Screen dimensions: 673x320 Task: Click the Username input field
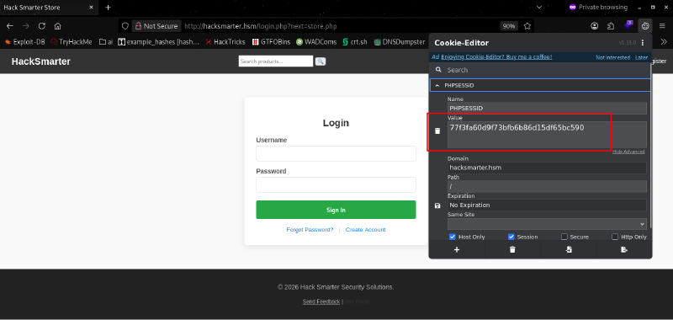[x=336, y=153]
